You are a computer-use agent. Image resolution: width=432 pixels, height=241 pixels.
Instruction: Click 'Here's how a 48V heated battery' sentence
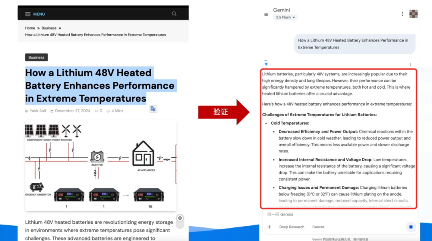tap(337, 104)
